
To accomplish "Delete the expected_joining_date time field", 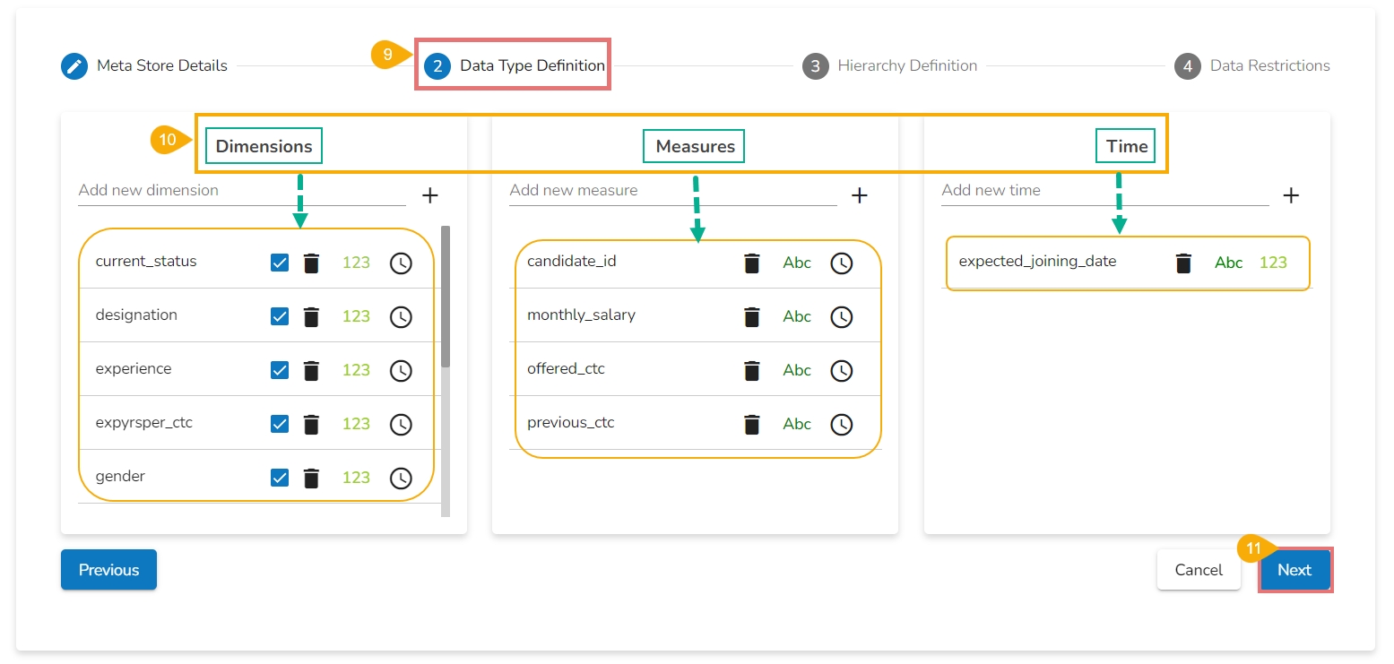I will (x=1183, y=263).
